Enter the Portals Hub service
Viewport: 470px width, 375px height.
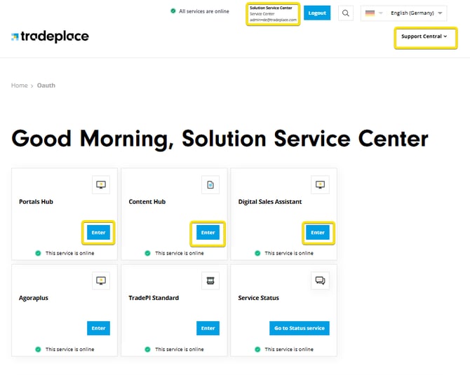pyautogui.click(x=99, y=233)
